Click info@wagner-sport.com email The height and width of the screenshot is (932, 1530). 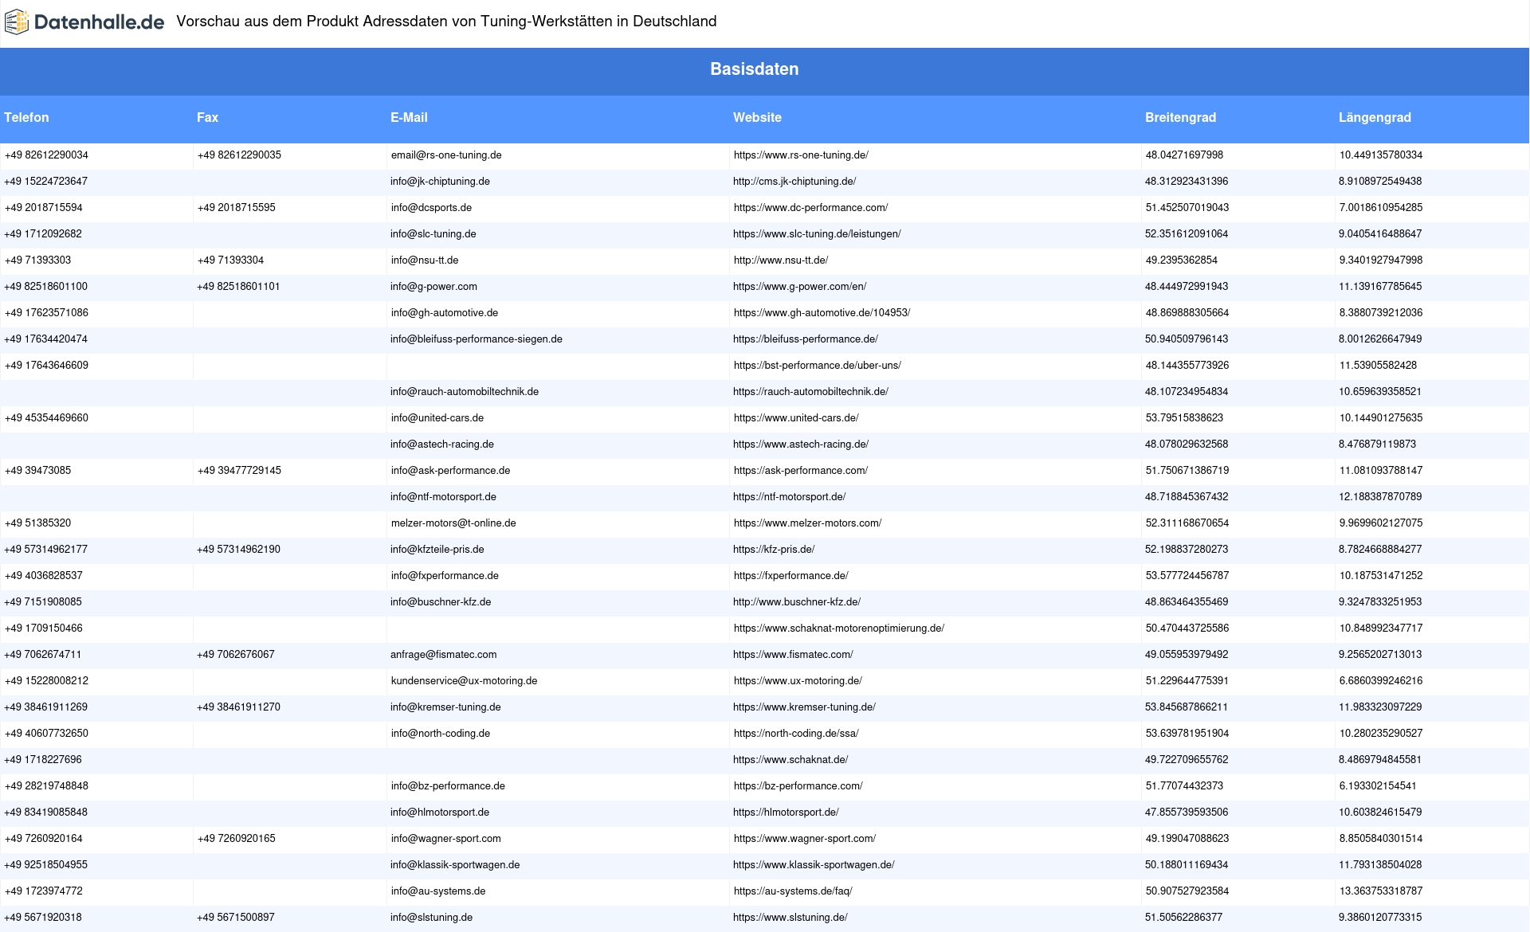tap(446, 839)
